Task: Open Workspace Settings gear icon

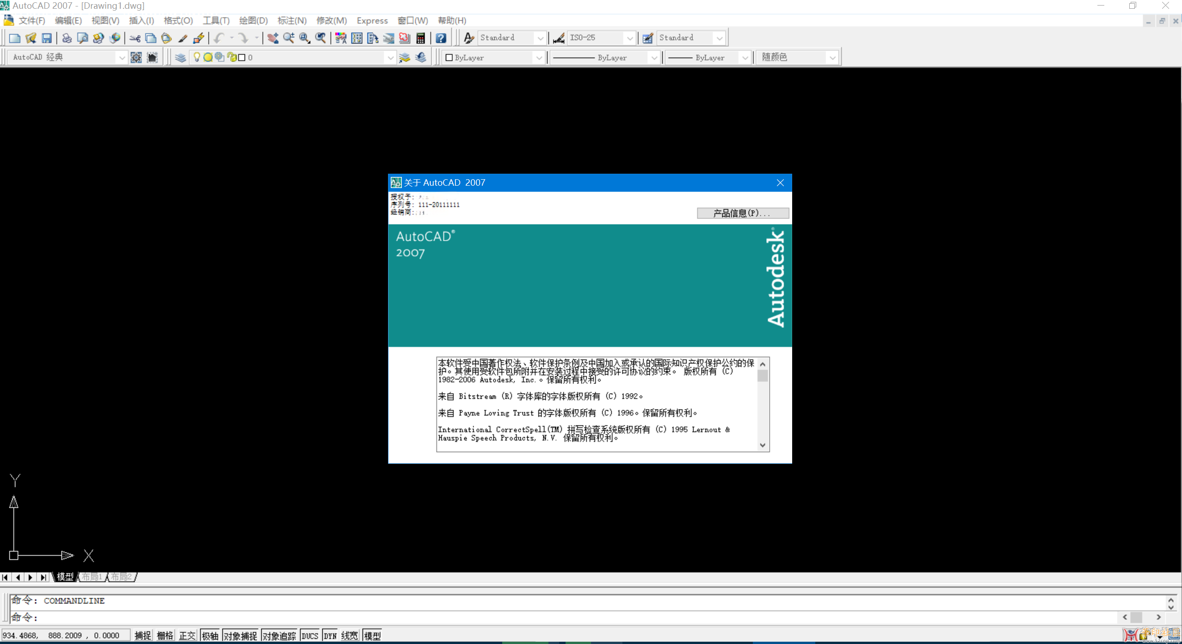Action: tap(136, 57)
